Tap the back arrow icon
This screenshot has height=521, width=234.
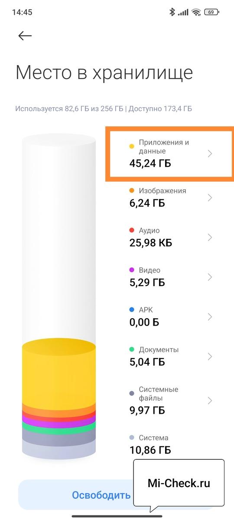click(25, 36)
